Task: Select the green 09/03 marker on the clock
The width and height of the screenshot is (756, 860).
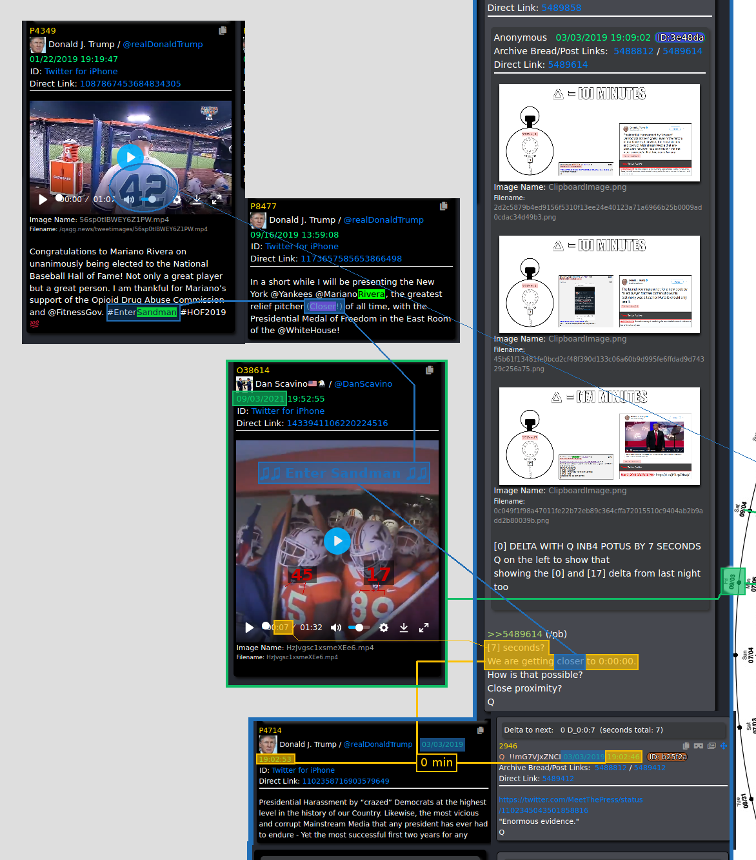Action: 733,581
